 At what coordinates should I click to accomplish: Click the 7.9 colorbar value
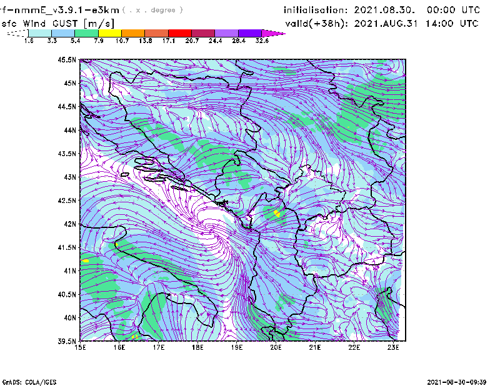99,41
